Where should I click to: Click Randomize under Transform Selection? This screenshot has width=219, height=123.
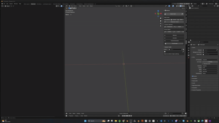click(169, 27)
